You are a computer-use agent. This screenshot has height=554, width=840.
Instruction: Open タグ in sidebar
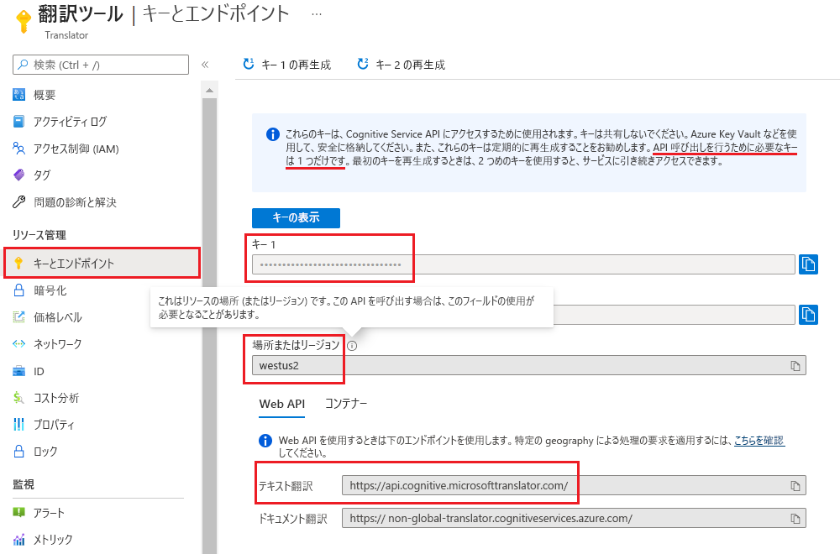[x=42, y=175]
